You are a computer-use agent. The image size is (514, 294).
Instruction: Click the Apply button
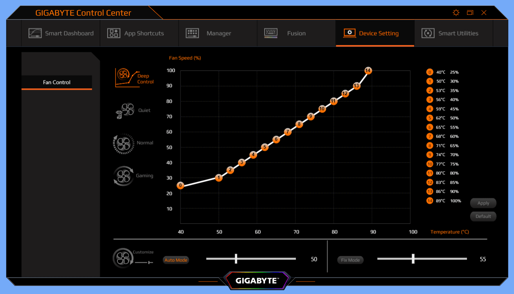(483, 203)
